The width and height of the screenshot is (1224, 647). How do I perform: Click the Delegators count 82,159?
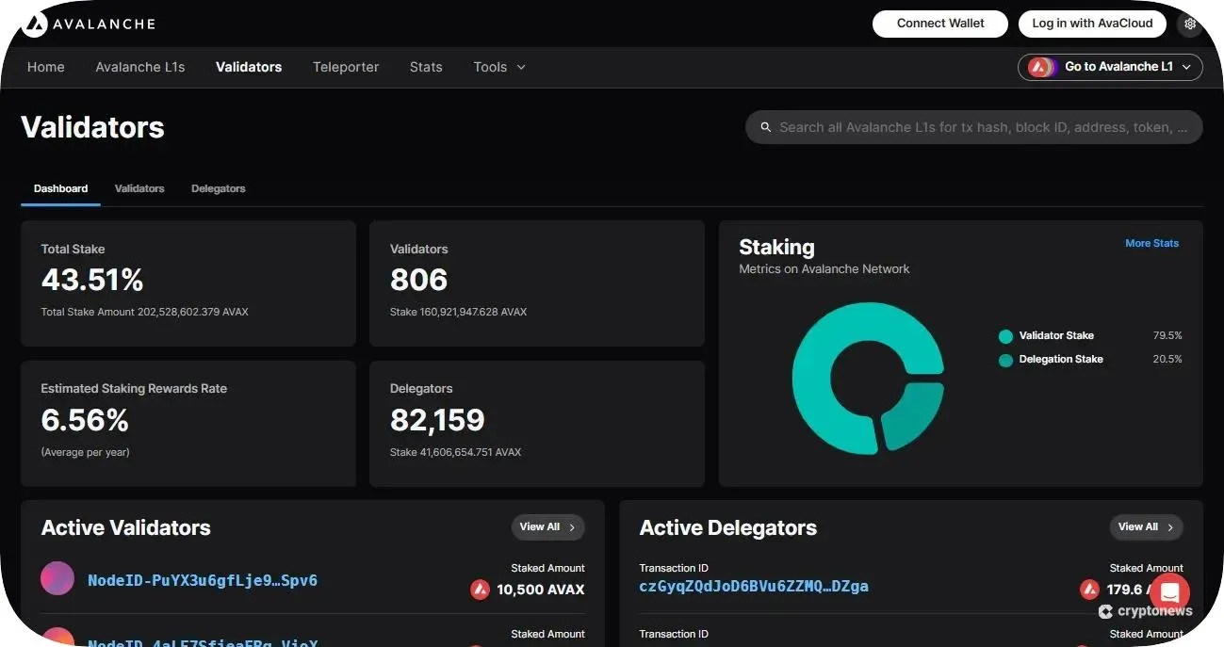tap(437, 420)
